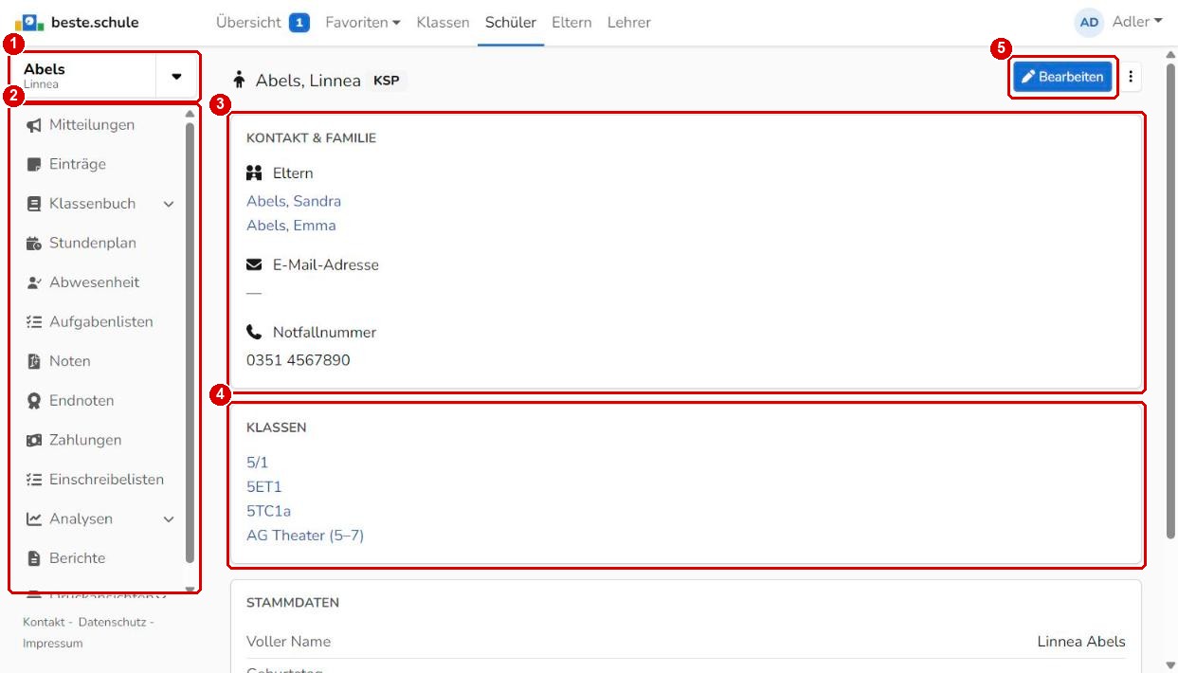The width and height of the screenshot is (1178, 673).
Task: Click the Kontakt footer link
Action: click(42, 623)
